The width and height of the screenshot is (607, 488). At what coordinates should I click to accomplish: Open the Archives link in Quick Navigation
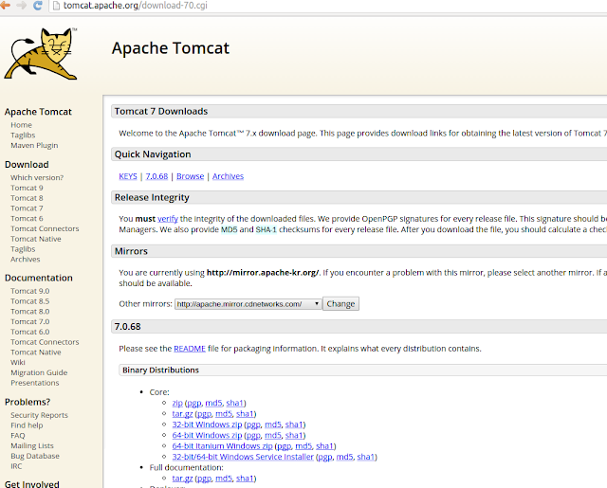point(228,176)
